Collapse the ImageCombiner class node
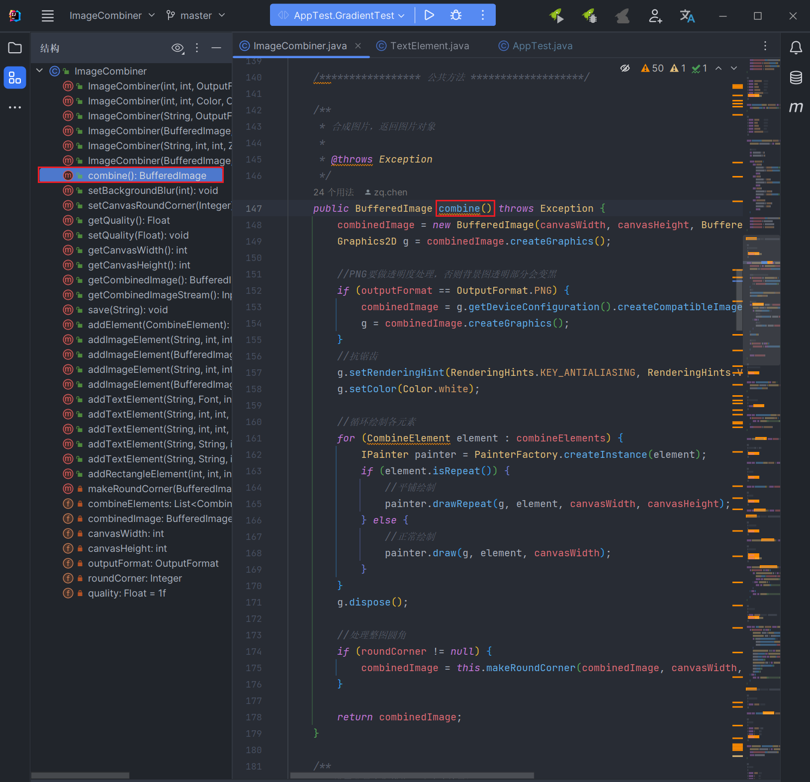Screen dimensions: 810x782 tap(39, 71)
